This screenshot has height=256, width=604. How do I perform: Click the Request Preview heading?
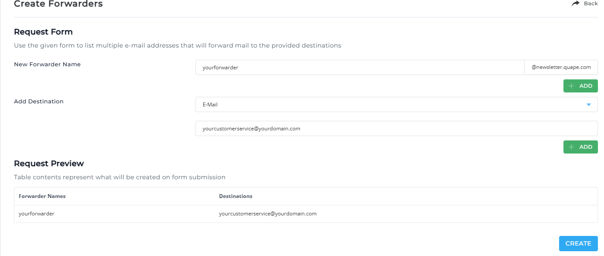point(49,164)
